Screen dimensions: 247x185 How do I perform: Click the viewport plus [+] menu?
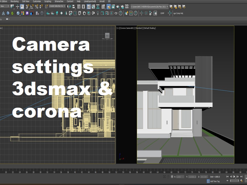click(x=118, y=28)
